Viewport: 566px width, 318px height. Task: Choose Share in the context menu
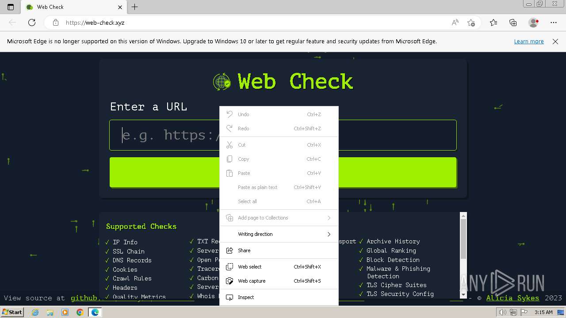click(279, 250)
